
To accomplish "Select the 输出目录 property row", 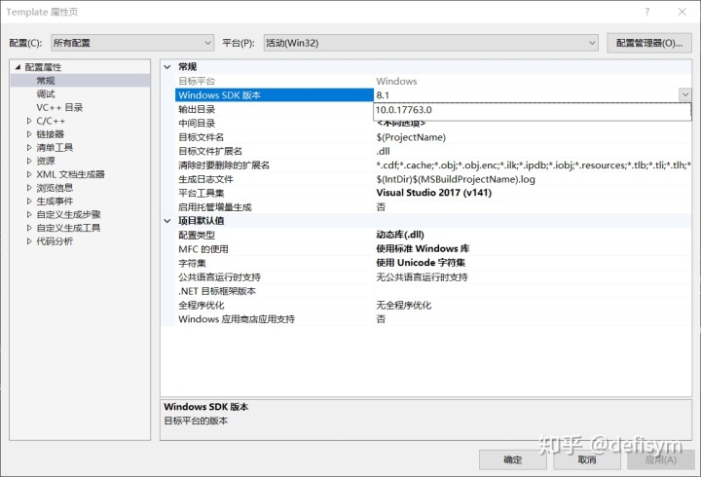I will tap(274, 109).
